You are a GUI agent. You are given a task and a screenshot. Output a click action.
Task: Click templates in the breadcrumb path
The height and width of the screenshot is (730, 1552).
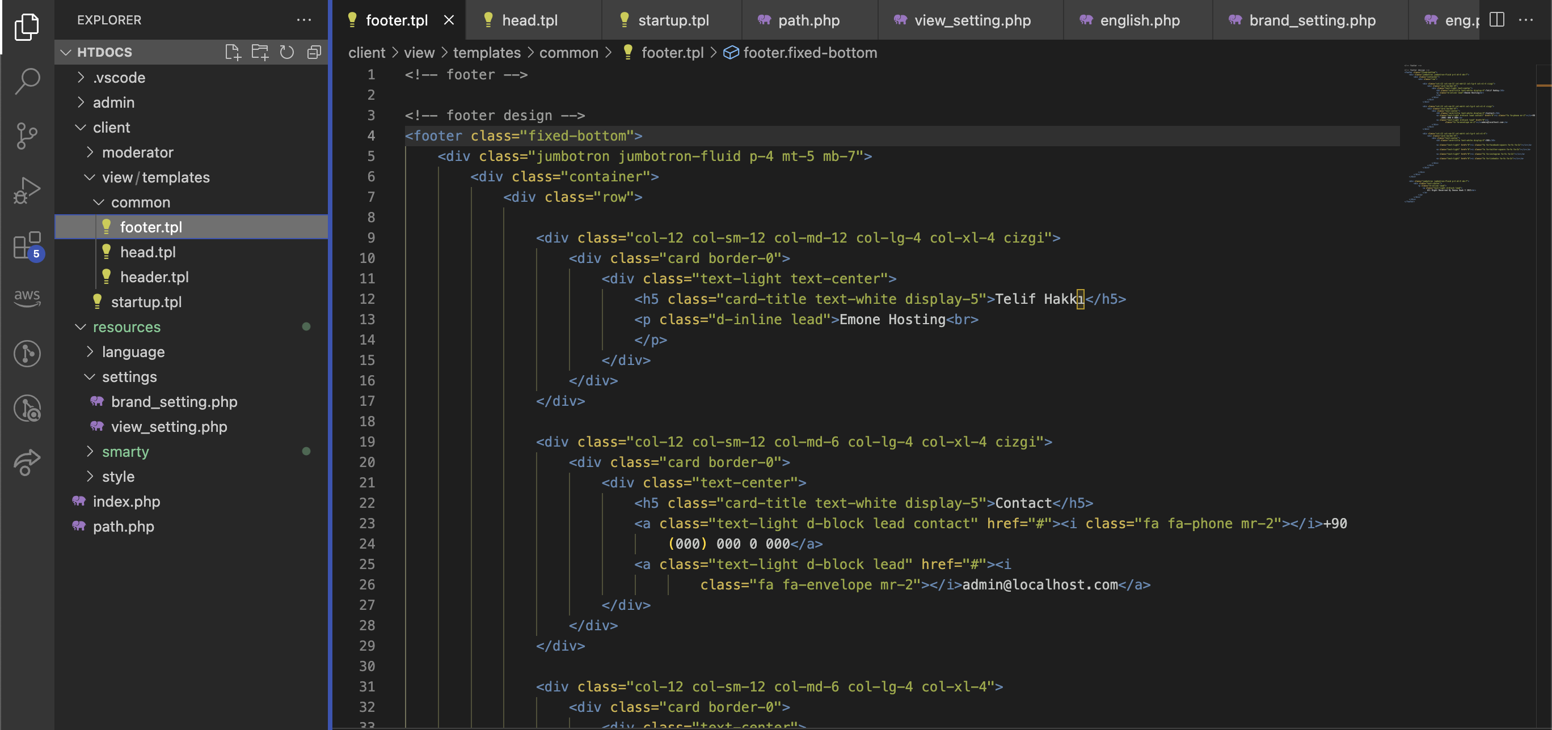tap(486, 53)
